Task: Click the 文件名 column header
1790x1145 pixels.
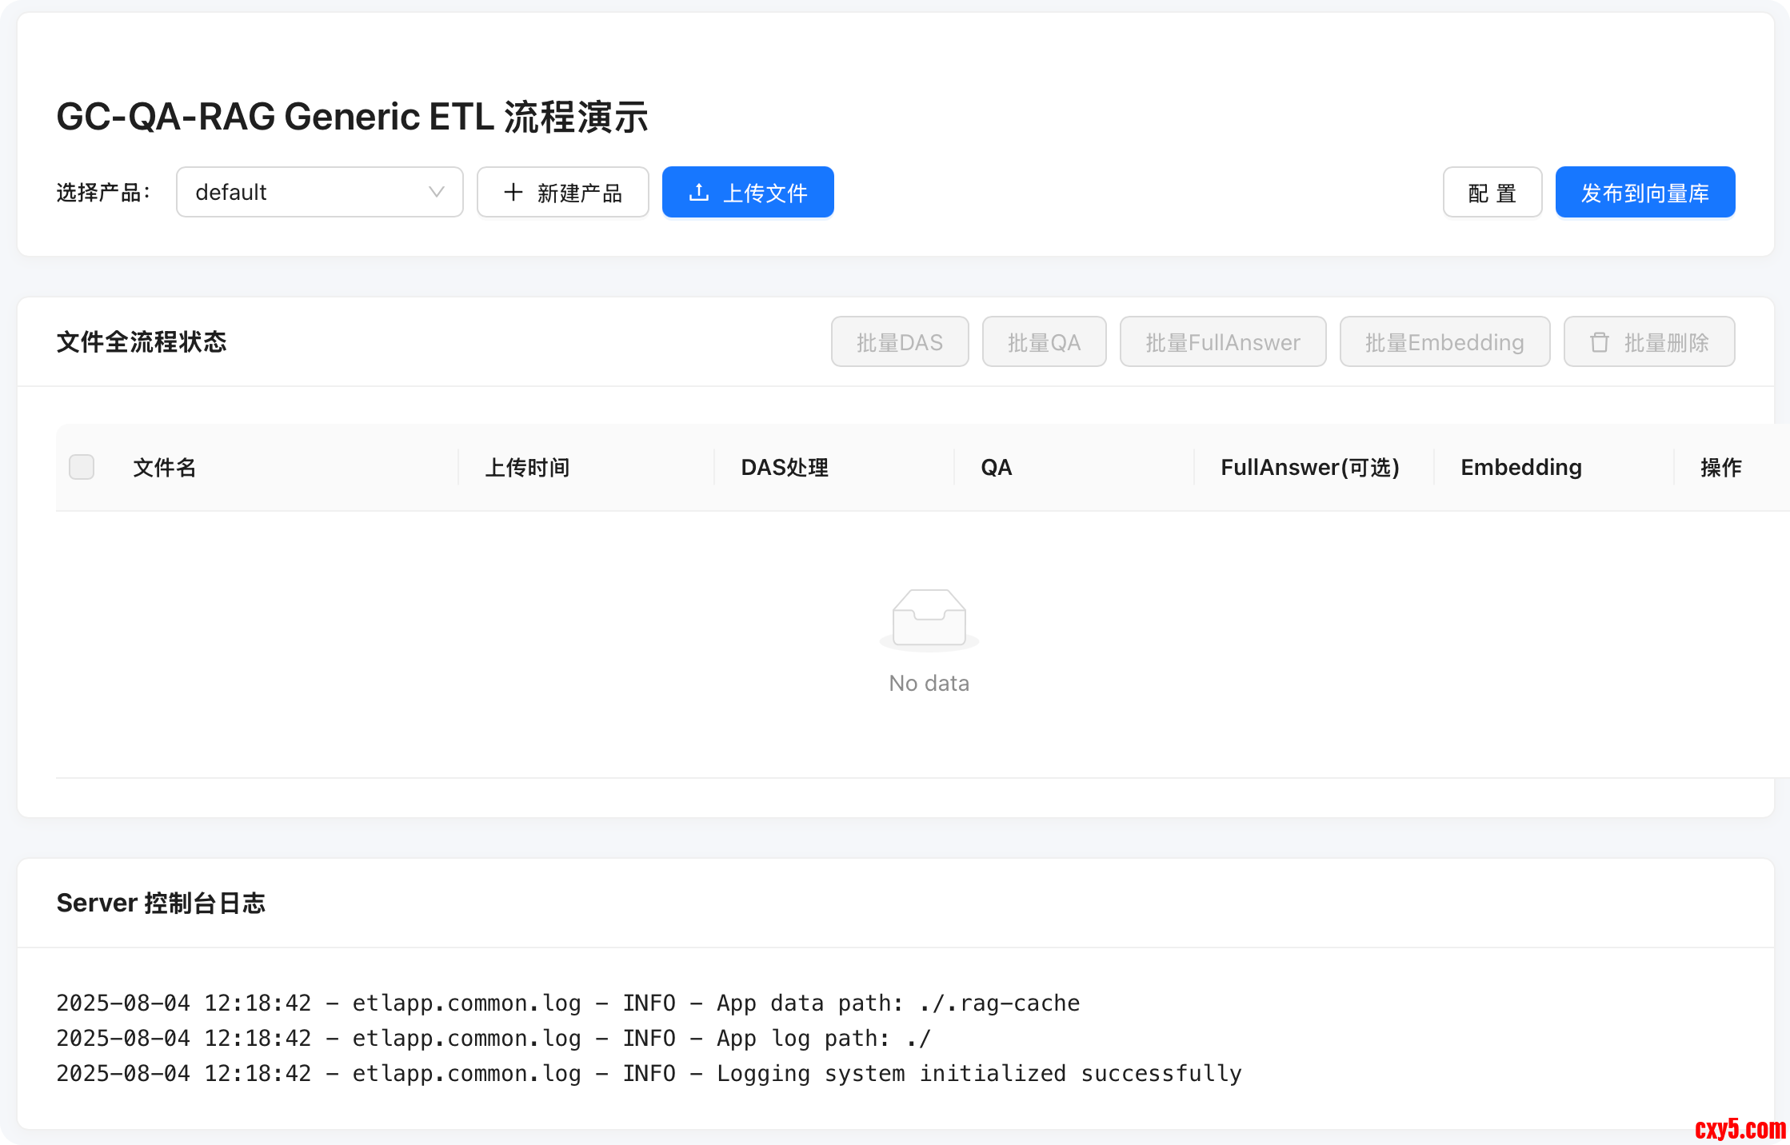Action: 165,467
